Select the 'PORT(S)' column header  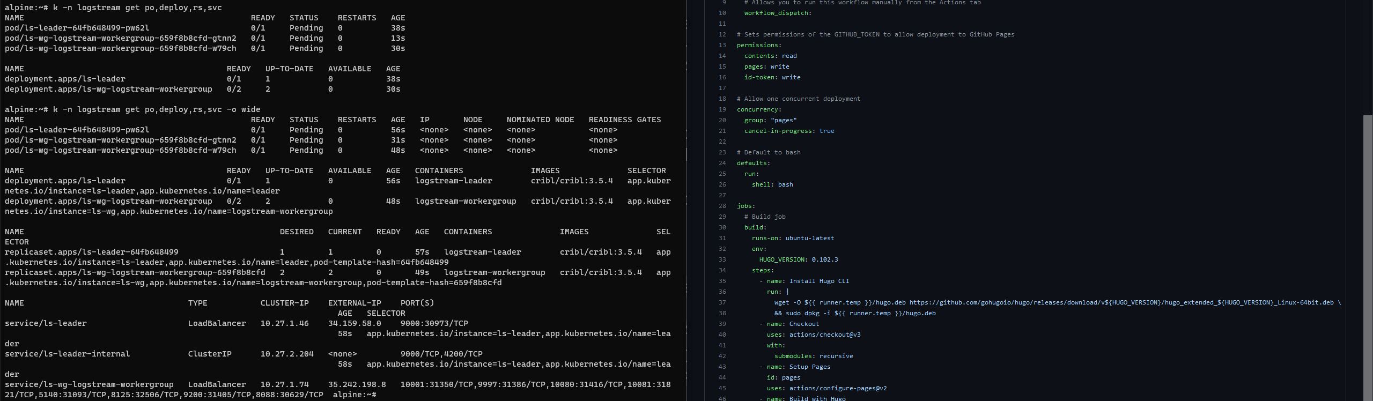click(417, 303)
